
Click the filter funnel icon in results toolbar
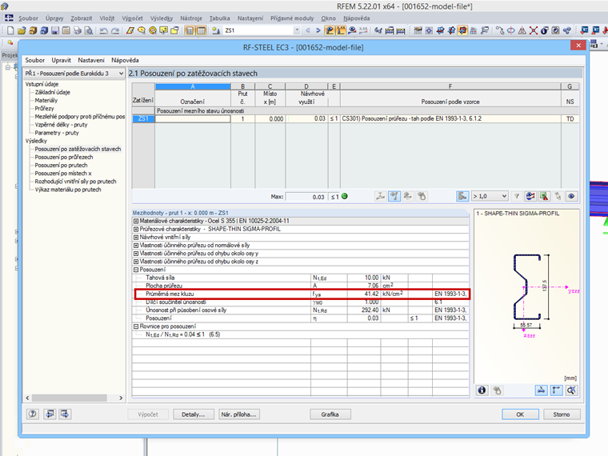click(517, 196)
